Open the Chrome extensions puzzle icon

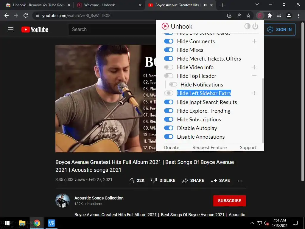[x=270, y=16]
